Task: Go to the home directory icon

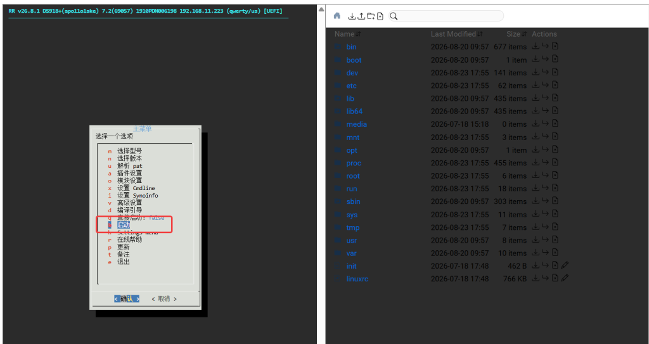Action: point(337,16)
